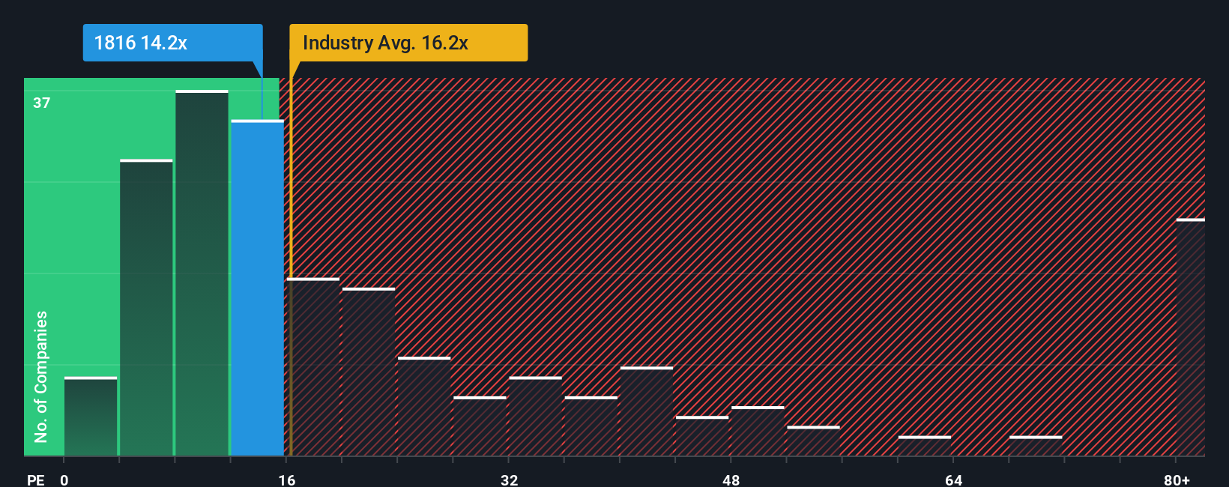
Task: Click the 16 tick label on the x-axis
Action: click(x=287, y=480)
